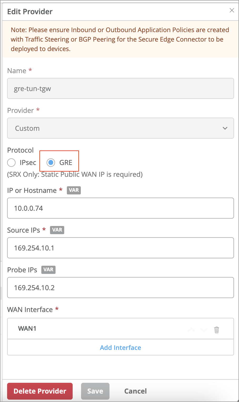Viewport: 239px width, 402px height.
Task: Edit the Source IPs input field
Action: click(120, 248)
